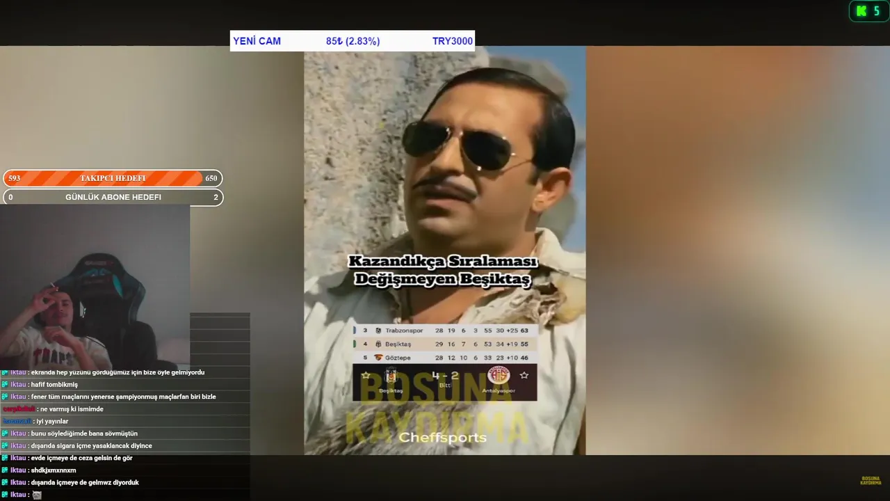Click the "Kazandıkça Sıralaması Değişmeyen Beşiktaş" caption
This screenshot has width=890, height=501.
pos(443,271)
